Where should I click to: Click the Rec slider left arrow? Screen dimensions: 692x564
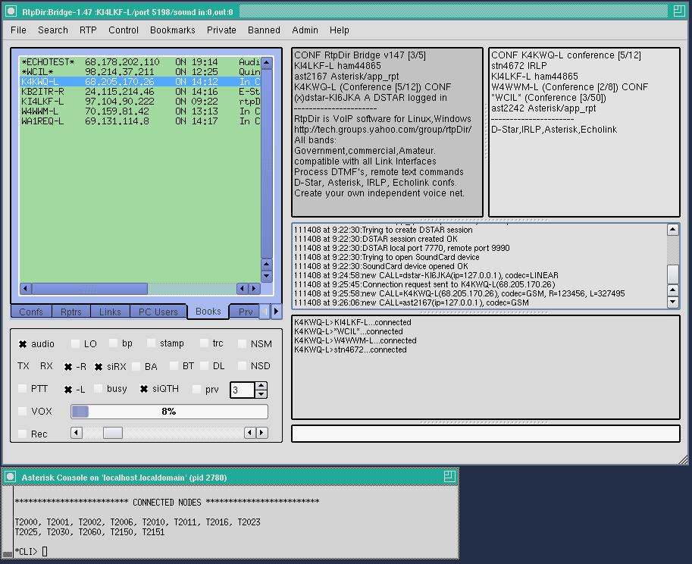[x=77, y=433]
